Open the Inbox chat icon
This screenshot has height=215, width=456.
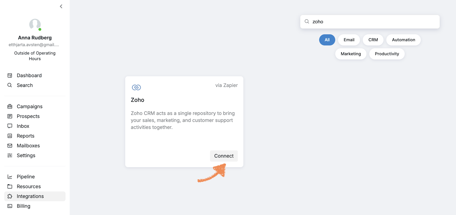(x=10, y=126)
